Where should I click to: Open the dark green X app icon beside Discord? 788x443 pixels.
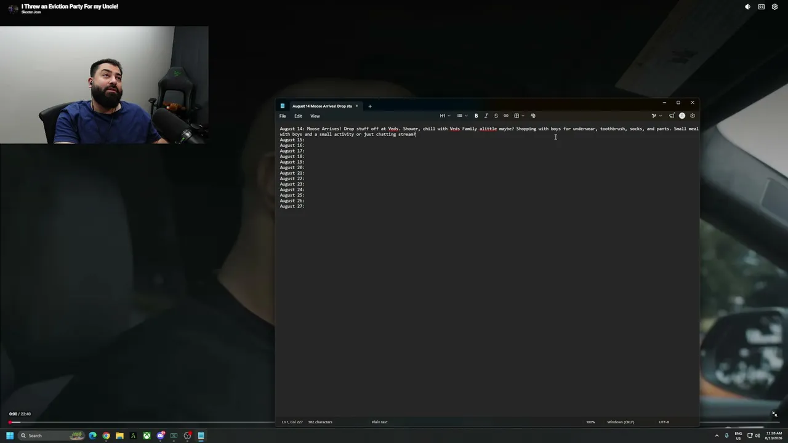[174, 436]
